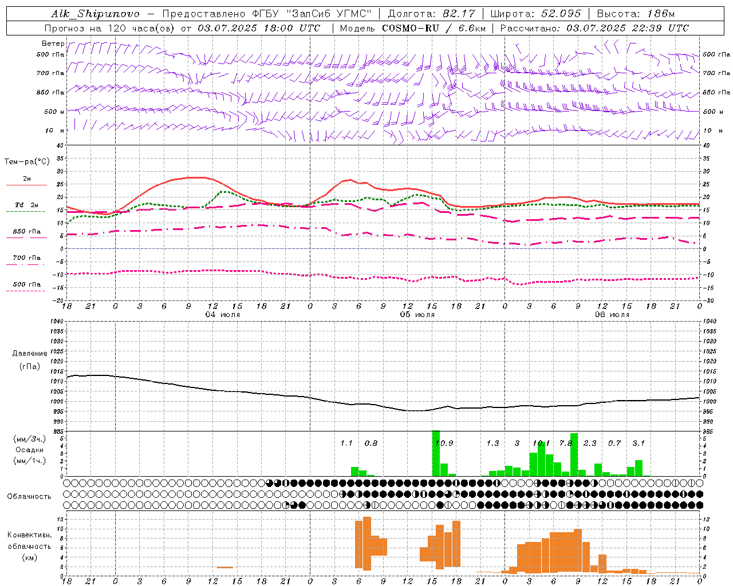Click the 700 гПа temperature legend entry

coord(26,258)
